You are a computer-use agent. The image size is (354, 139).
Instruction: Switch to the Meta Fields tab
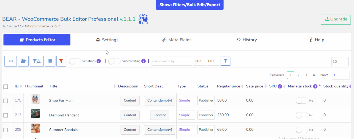pyautogui.click(x=177, y=40)
